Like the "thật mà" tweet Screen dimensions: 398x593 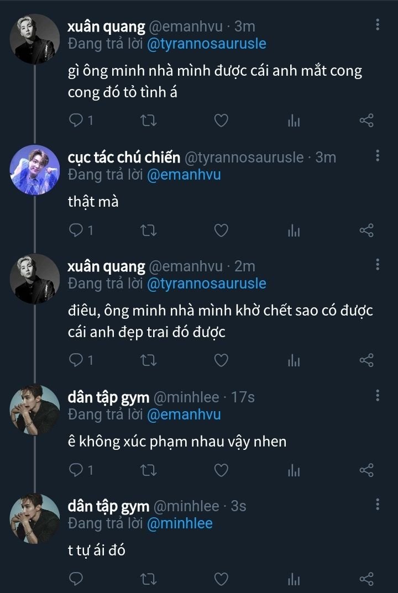[221, 230]
